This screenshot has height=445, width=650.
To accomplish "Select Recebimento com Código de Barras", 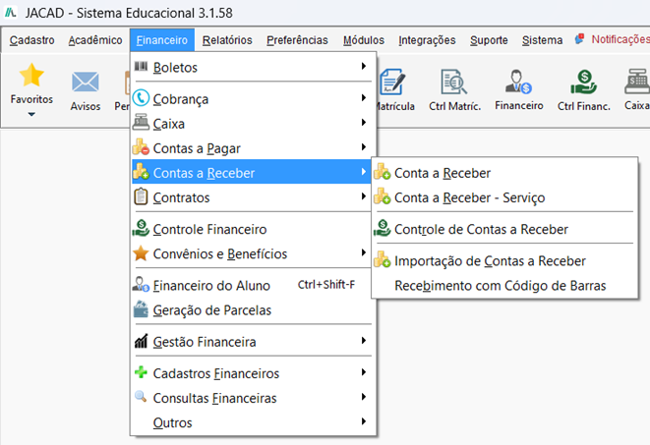I will click(504, 286).
